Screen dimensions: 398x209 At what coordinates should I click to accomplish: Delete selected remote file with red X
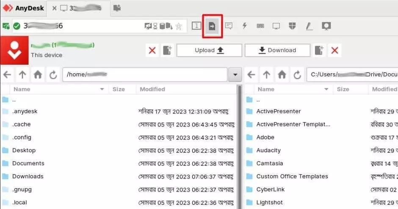[x=334, y=50]
